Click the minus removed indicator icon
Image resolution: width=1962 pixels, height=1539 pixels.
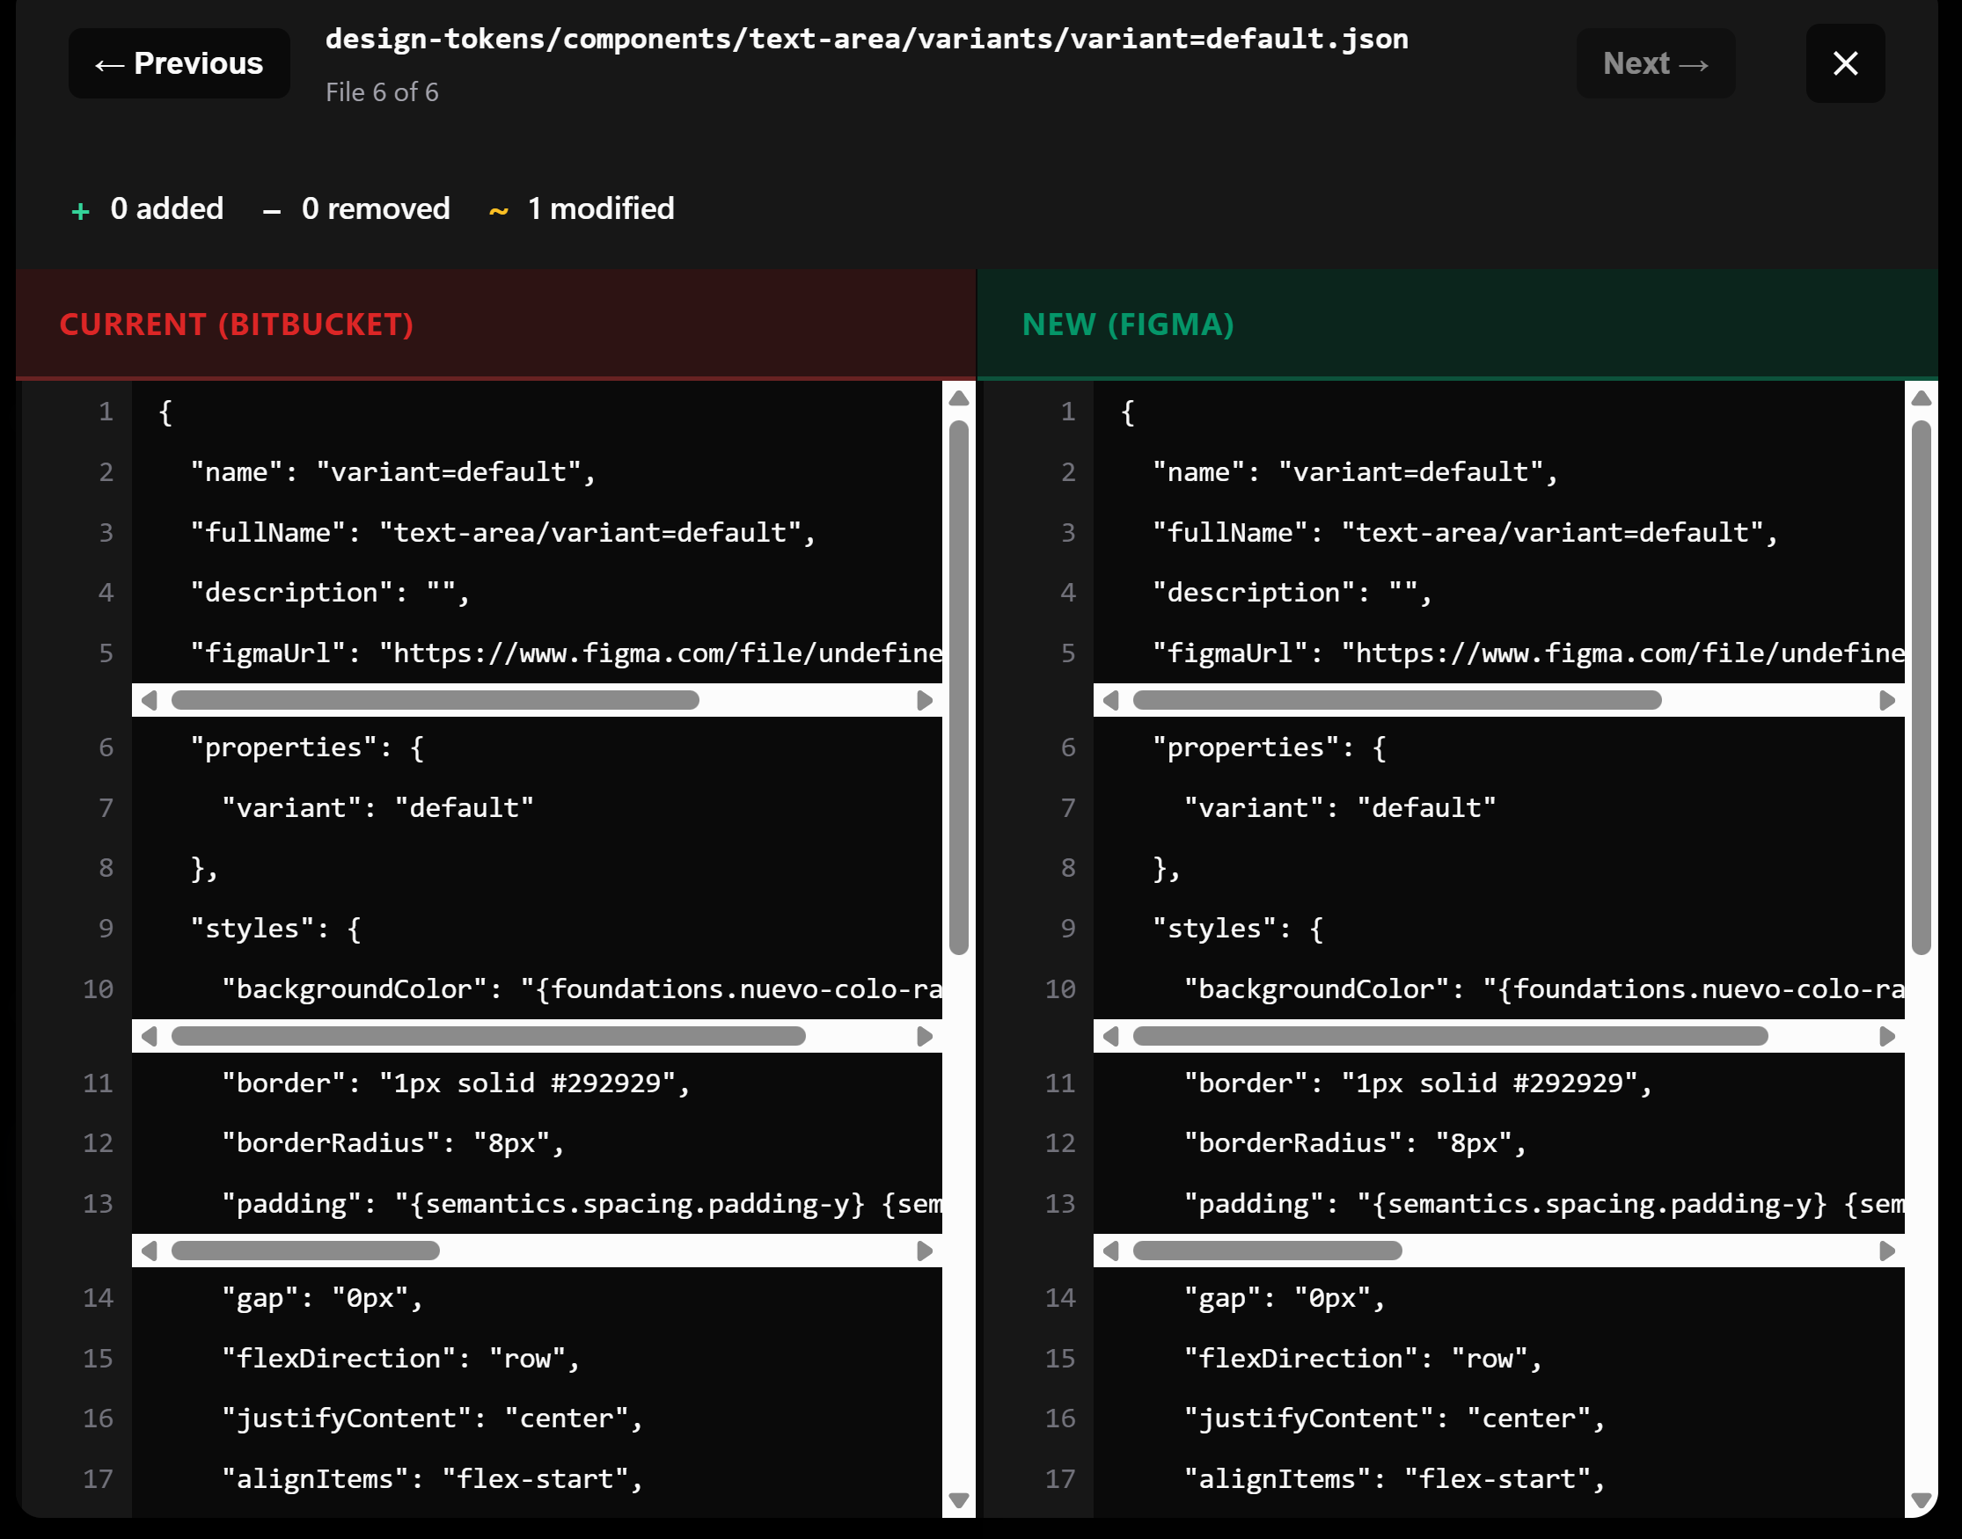tap(270, 210)
